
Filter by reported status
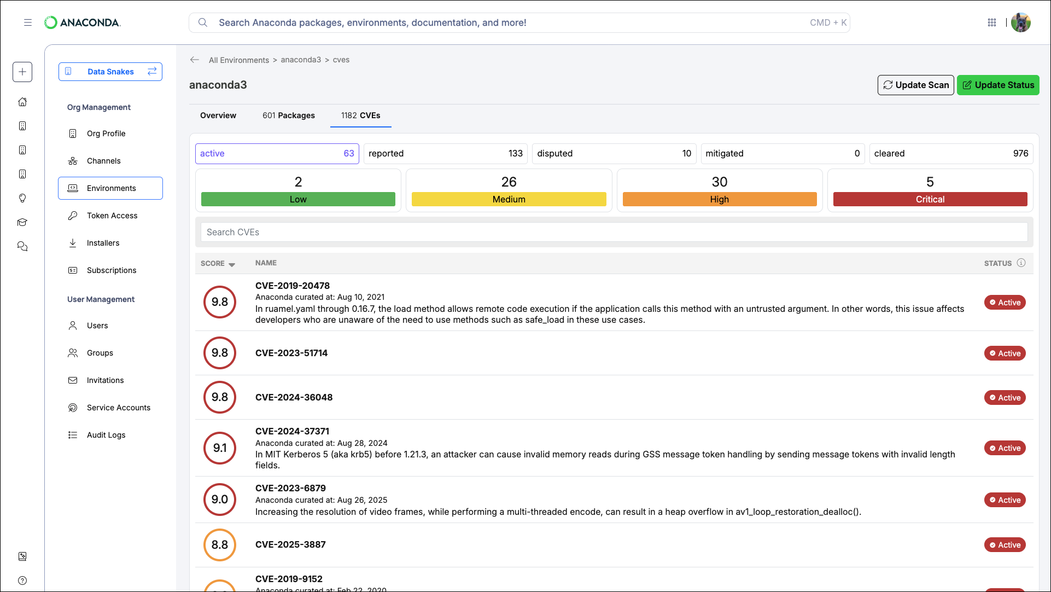446,154
